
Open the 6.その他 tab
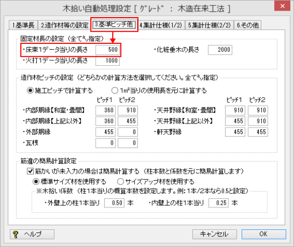coord(247,25)
